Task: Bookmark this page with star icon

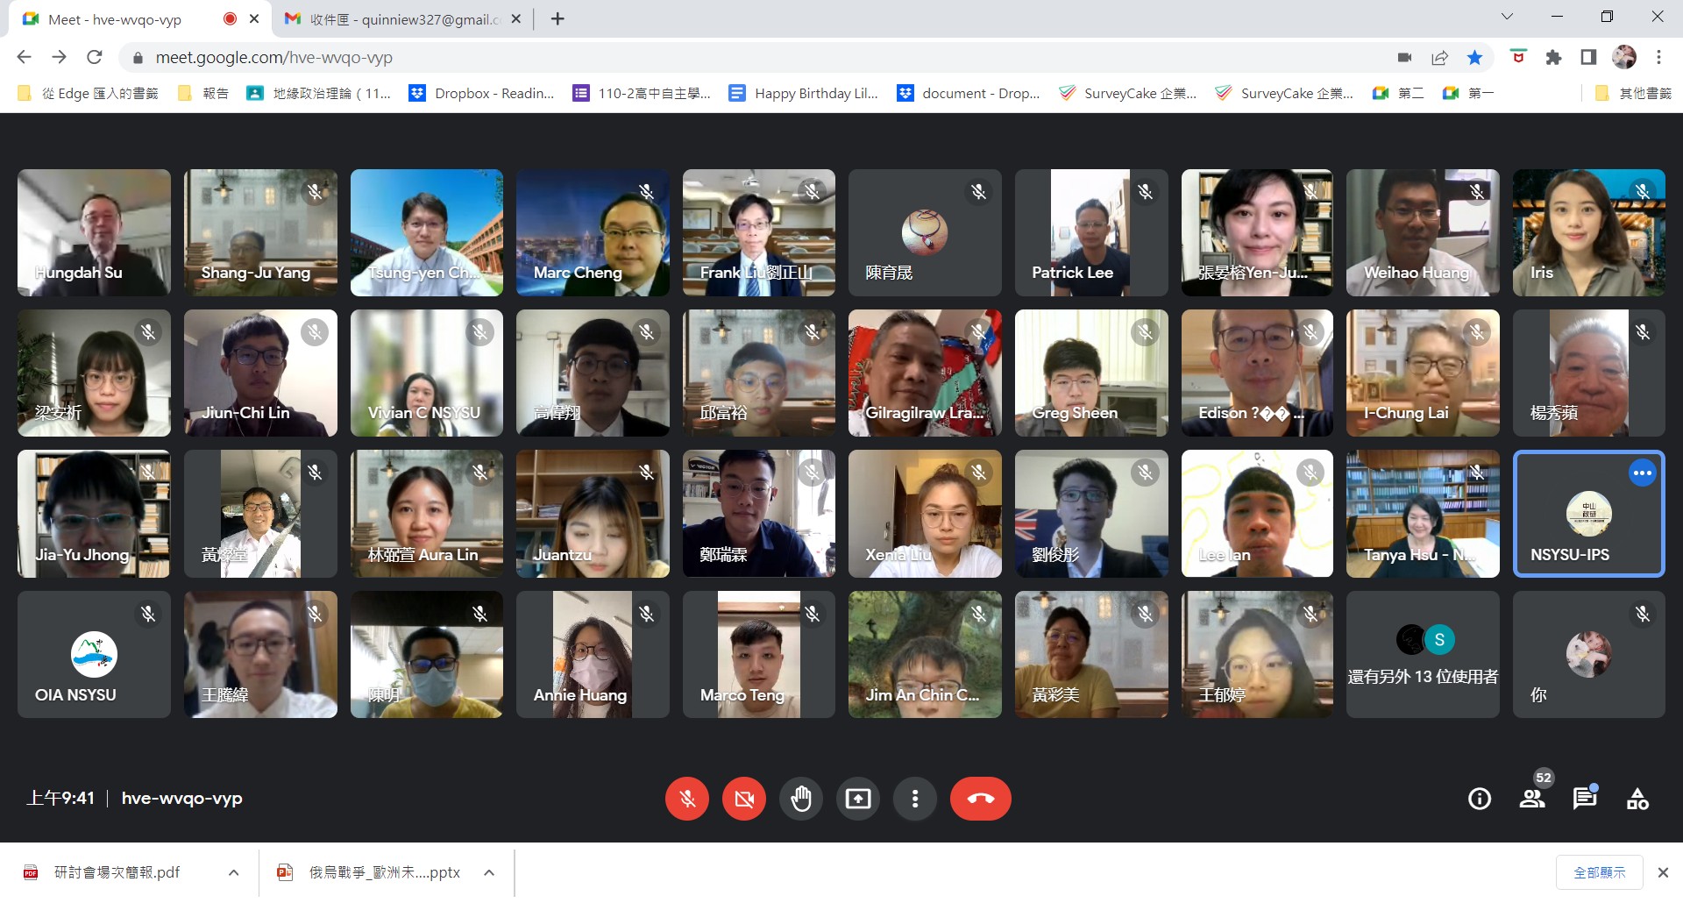Action: point(1475,58)
